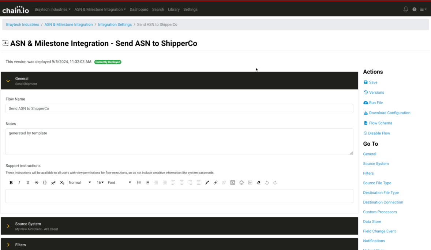Remove link with the unlink icon
The height and width of the screenshot is (250, 431).
coord(224,183)
